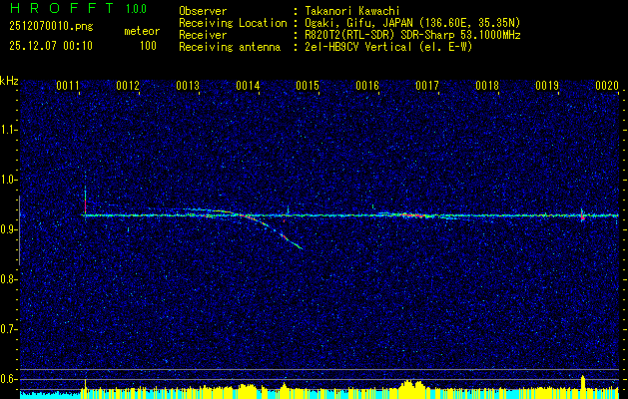Image resolution: width=628 pixels, height=399 pixels.
Task: Click the gray vertical range bar beside 0.9
Action: (x=19, y=230)
